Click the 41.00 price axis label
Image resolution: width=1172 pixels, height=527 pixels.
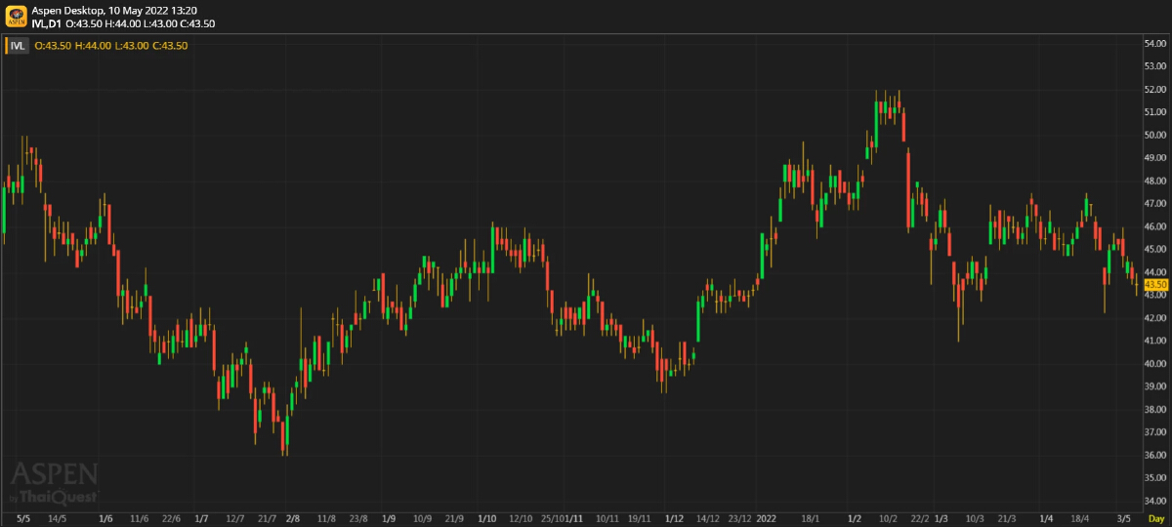(1156, 341)
